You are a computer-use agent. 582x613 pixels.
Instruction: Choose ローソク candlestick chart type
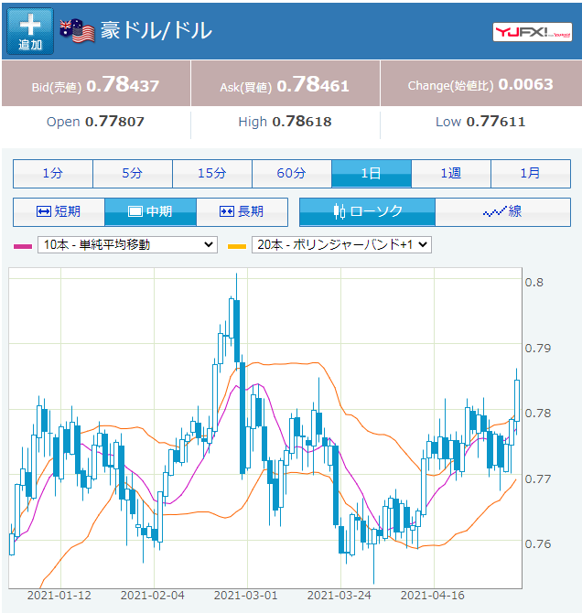tap(367, 212)
